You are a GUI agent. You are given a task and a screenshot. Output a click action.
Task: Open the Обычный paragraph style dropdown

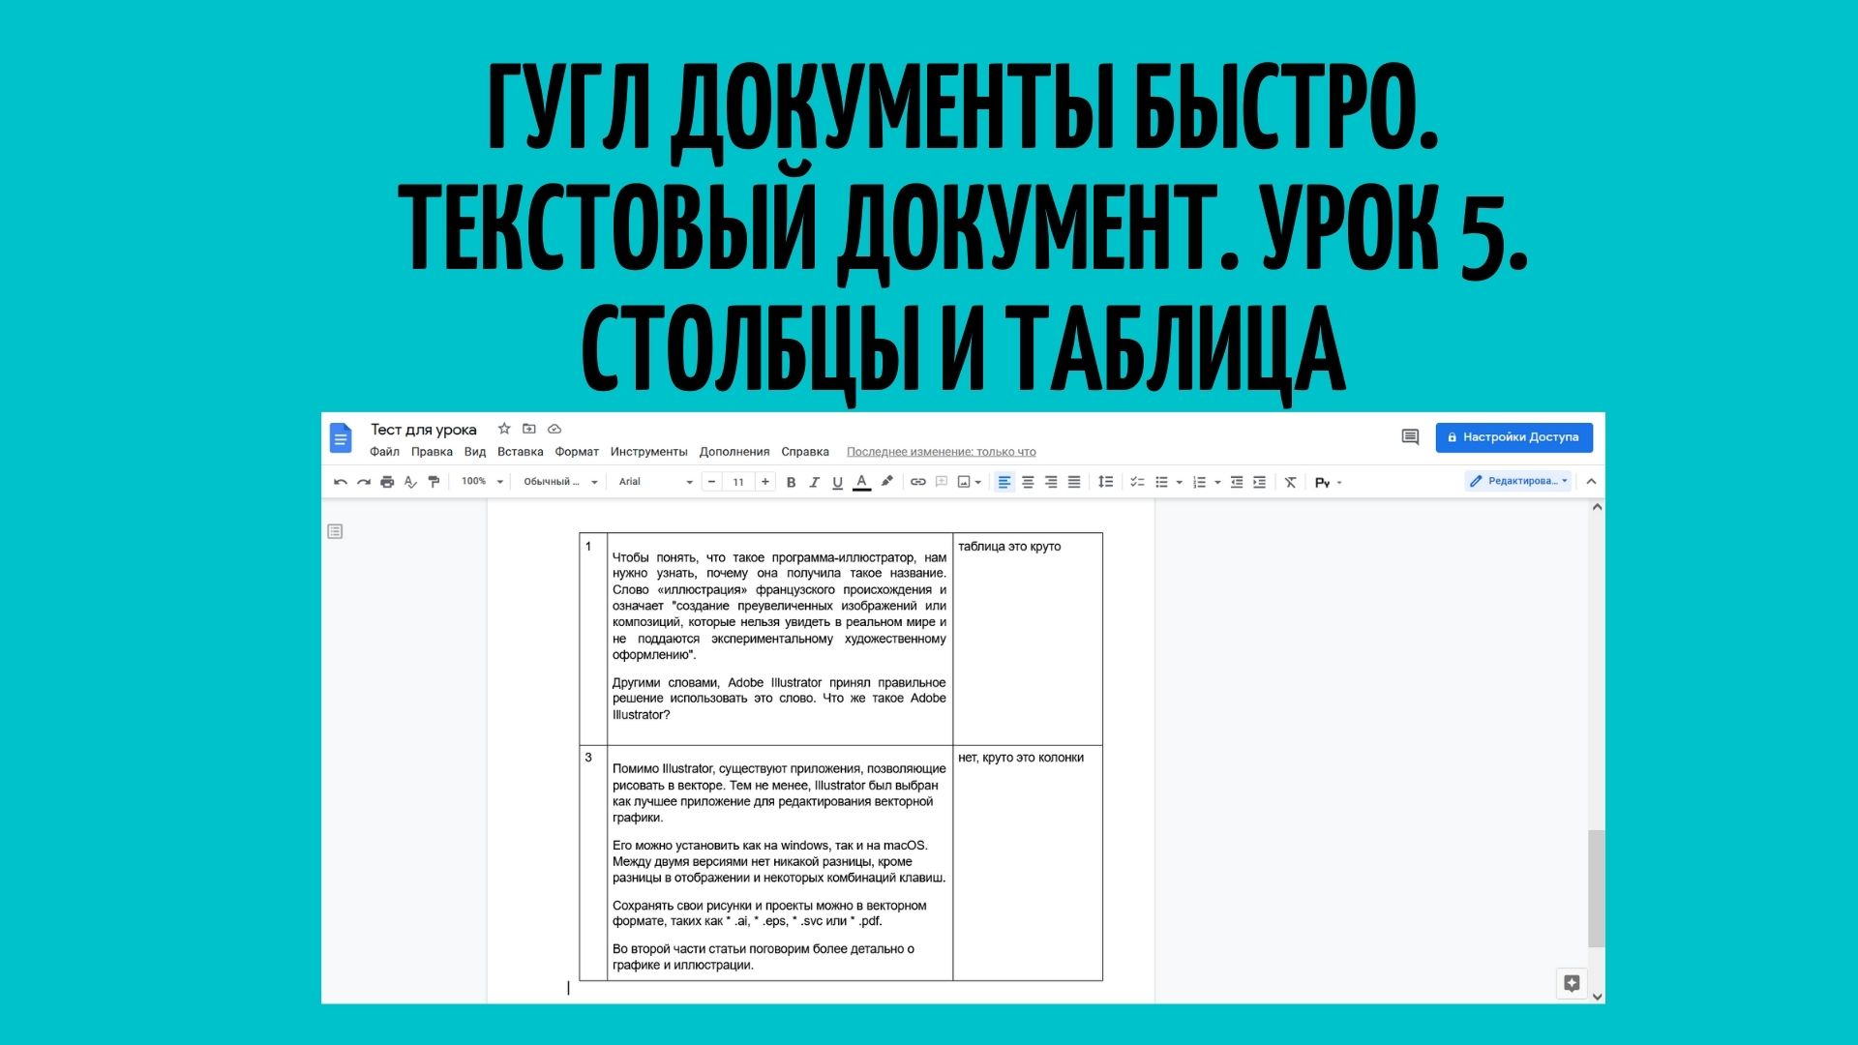point(560,482)
